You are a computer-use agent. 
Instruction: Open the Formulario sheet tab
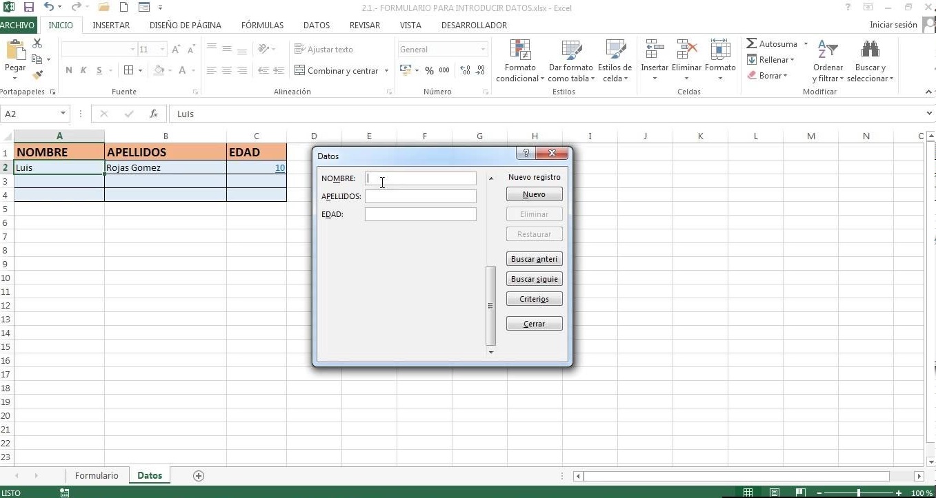coord(96,475)
